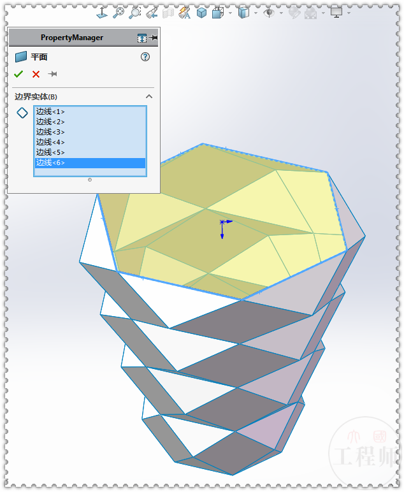Click the Hide/Show Items icon
The image size is (404, 492).
point(243,13)
